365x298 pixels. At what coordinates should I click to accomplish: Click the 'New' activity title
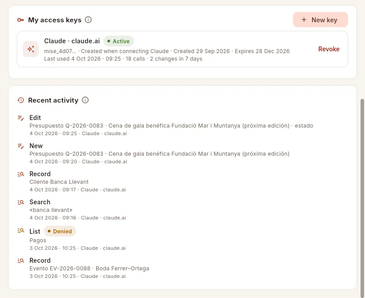click(x=36, y=146)
